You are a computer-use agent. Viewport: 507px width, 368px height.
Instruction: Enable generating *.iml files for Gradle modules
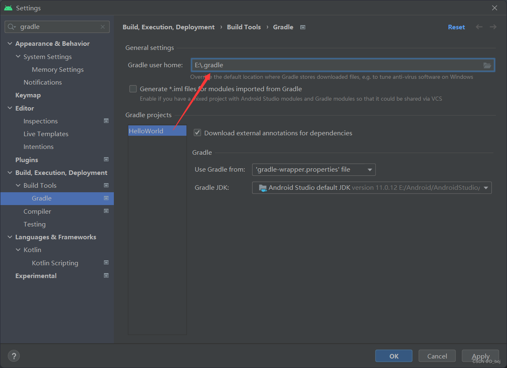click(x=133, y=89)
